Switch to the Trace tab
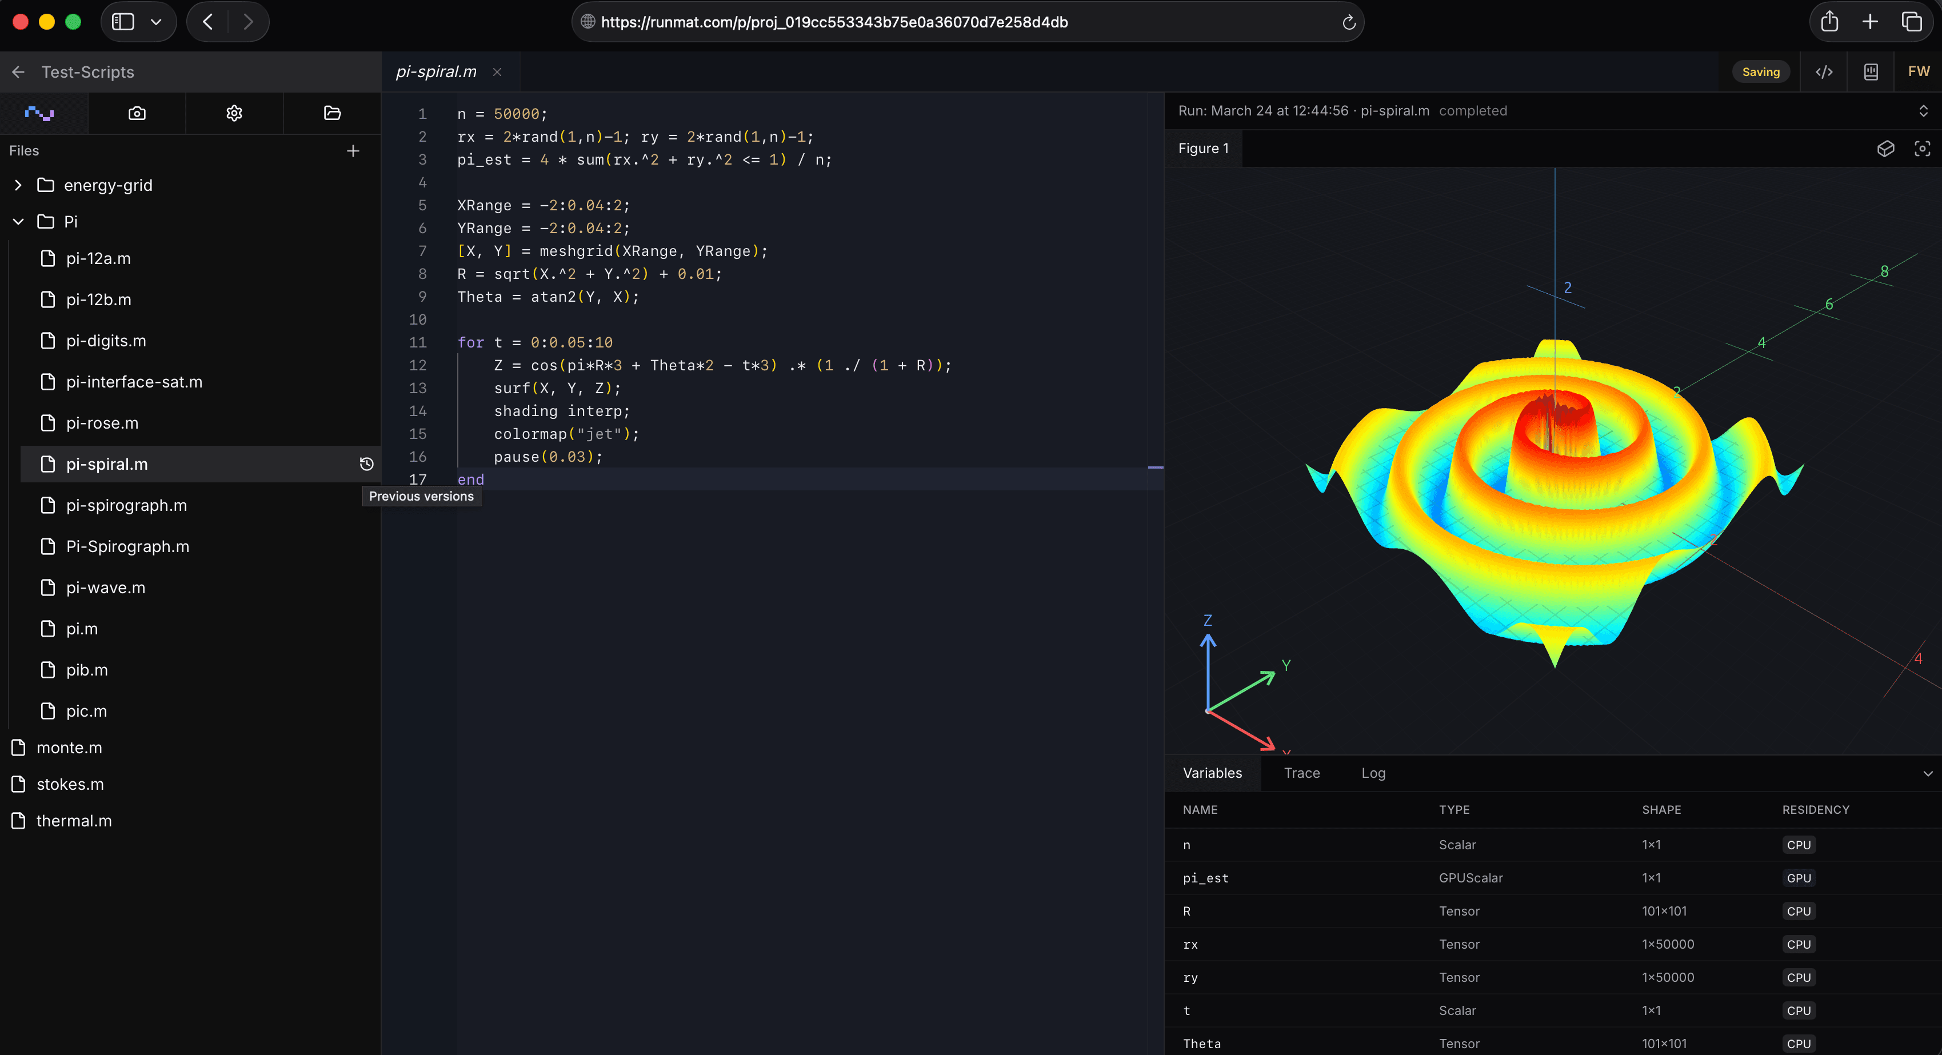 (1301, 773)
